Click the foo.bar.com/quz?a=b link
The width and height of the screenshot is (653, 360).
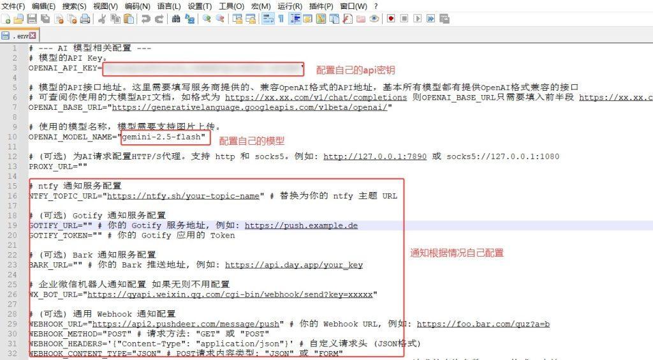click(483, 324)
